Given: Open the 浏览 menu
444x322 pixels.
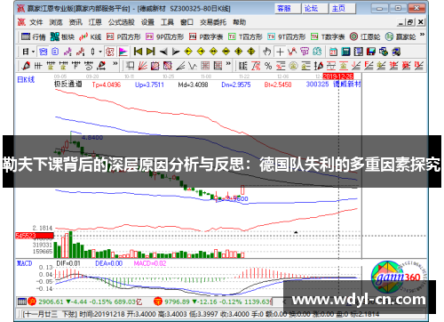Looking at the screenshot, I should tap(56, 22).
